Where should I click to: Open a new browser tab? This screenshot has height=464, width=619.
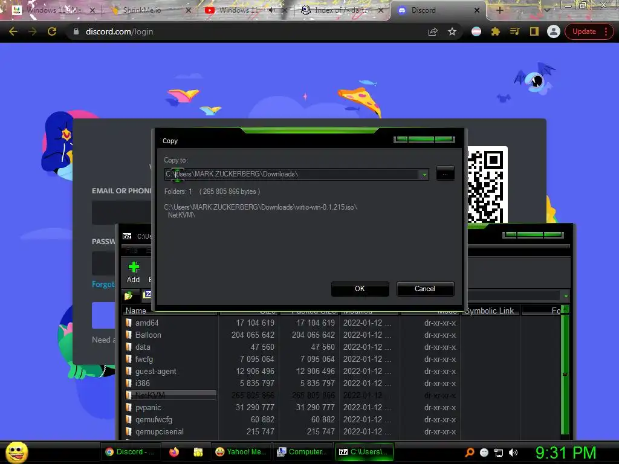coord(500,10)
